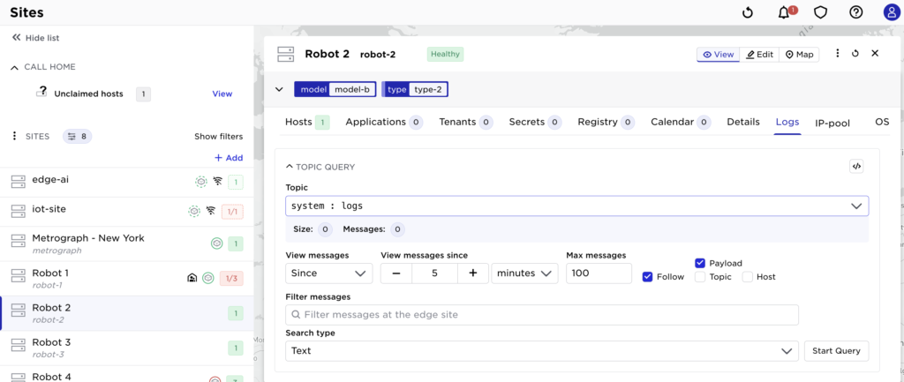Viewport: 904px width, 382px height.
Task: Click edge-ai wifi status icon
Action: (217, 181)
